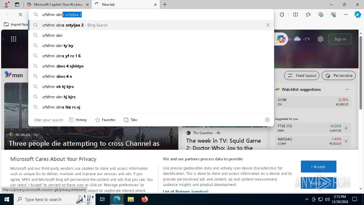Close the New tab tab

point(155,5)
